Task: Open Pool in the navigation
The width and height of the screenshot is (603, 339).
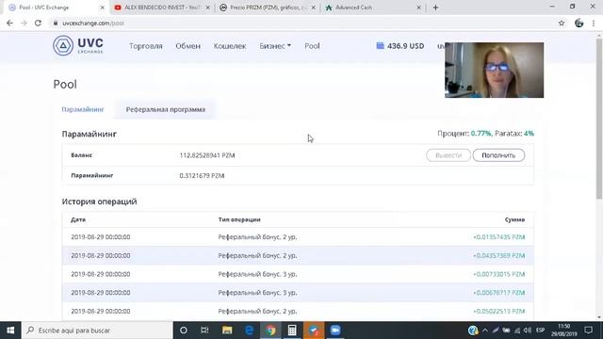Action: click(312, 46)
